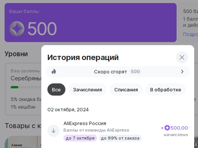Click the flame icon in Скоро сгорят row

click(54, 72)
